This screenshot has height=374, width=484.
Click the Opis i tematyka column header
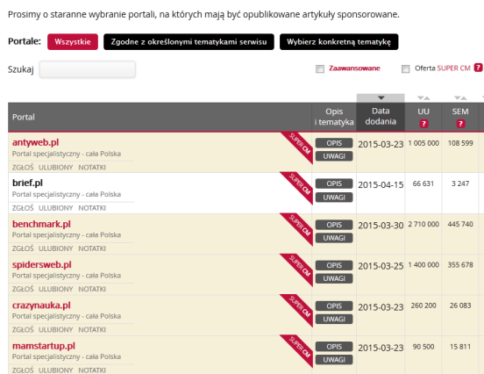pos(334,117)
